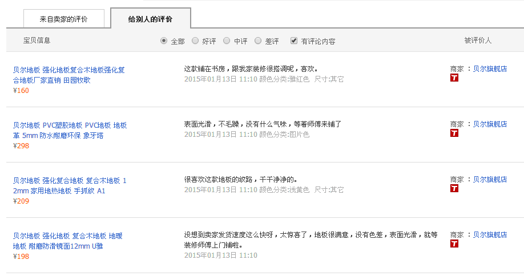The height and width of the screenshot is (280, 524).
Task: Open the 给别人的评价 tab
Action: pyautogui.click(x=150, y=19)
